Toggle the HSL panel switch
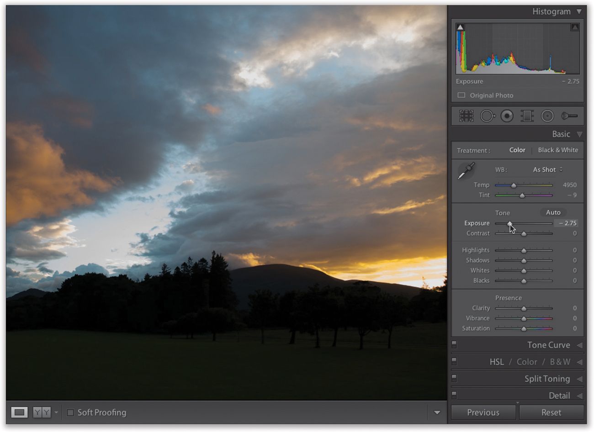This screenshot has height=432, width=594. 454,361
